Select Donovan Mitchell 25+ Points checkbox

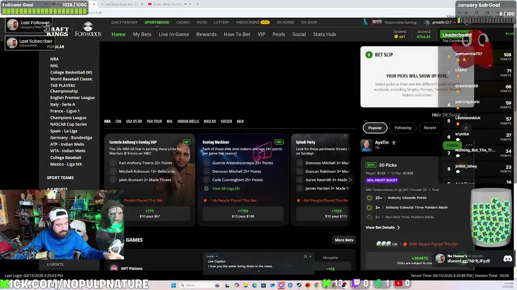(206, 171)
